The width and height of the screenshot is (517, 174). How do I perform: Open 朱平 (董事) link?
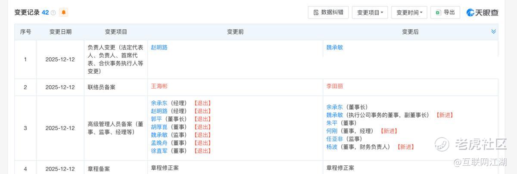click(x=332, y=123)
